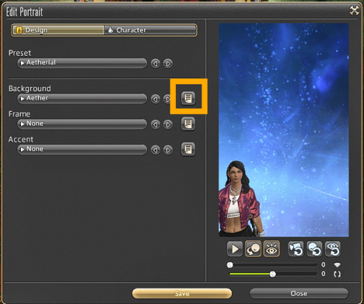Screen dimensions: 364x304
Task: Open the Background list icon
Action: tap(188, 98)
